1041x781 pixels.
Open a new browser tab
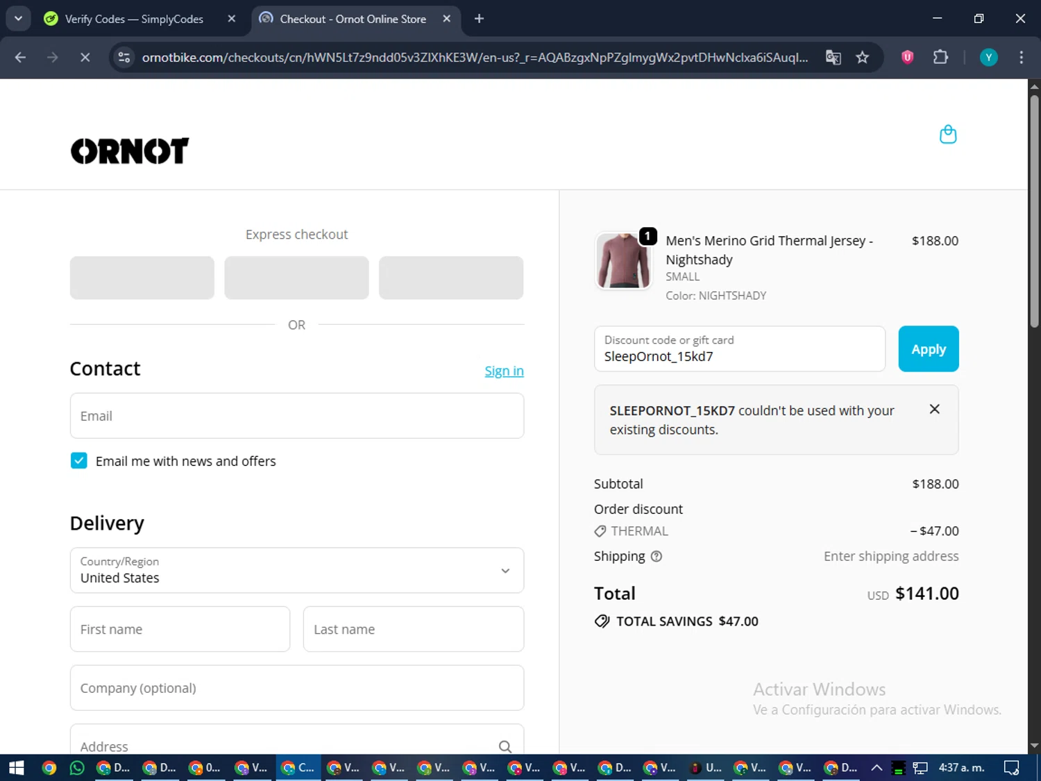pyautogui.click(x=479, y=19)
